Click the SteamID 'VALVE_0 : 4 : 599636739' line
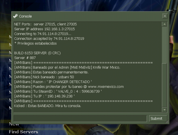Image resolution: width=178 pixels, height=135 pixels. pos(58,91)
